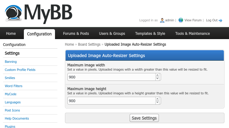Increase maximum image height with up arrow
229x128 pixels.
pyautogui.click(x=157, y=99)
